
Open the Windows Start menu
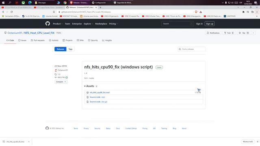(x=3, y=3)
